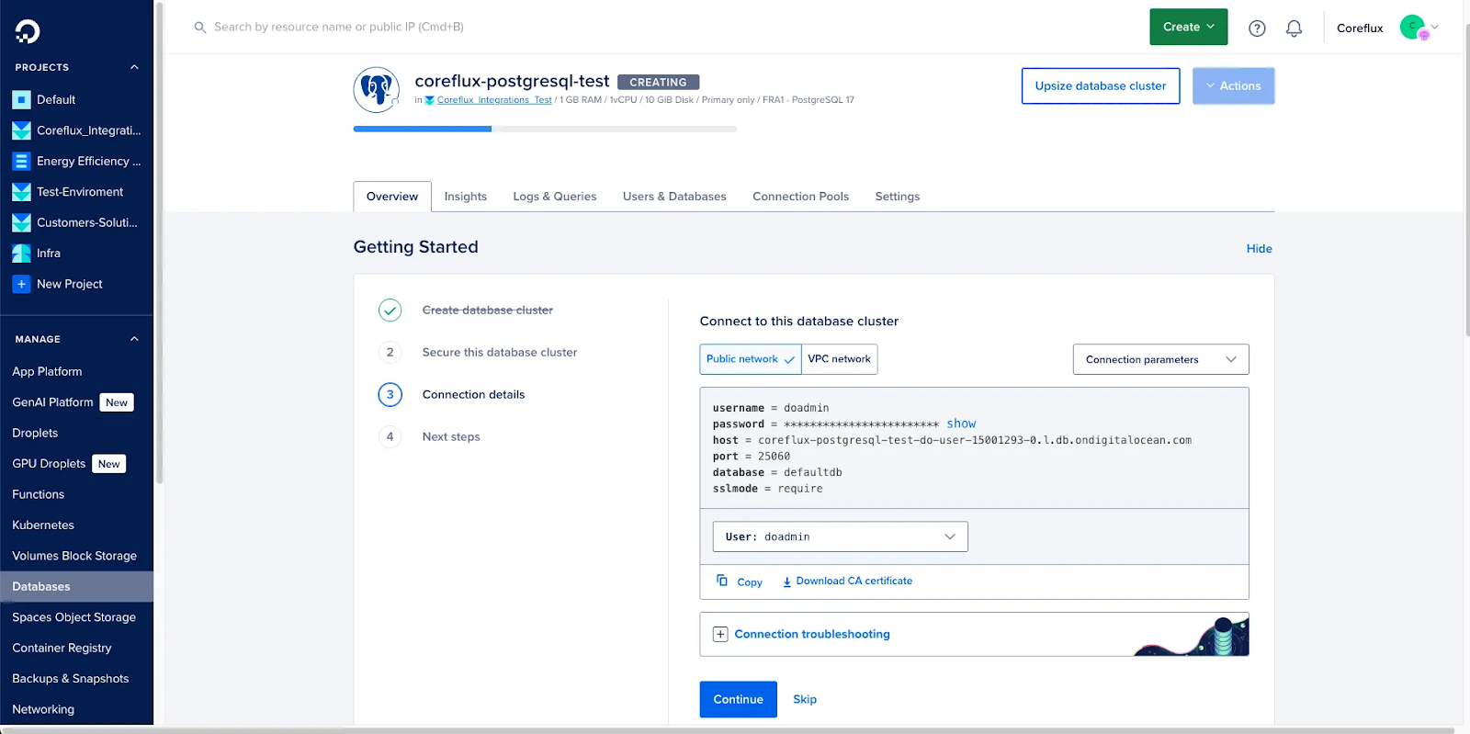Open the Users & Databases tab
Viewport: 1470px width, 734px height.
674,197
